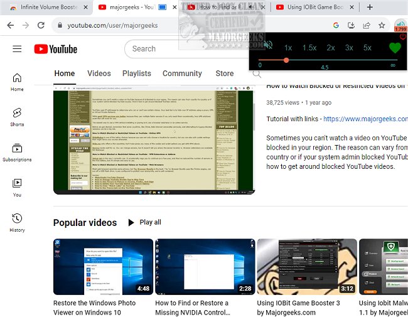The height and width of the screenshot is (322, 408).
Task: Open the Google icon in the address bar
Action: pos(336,25)
